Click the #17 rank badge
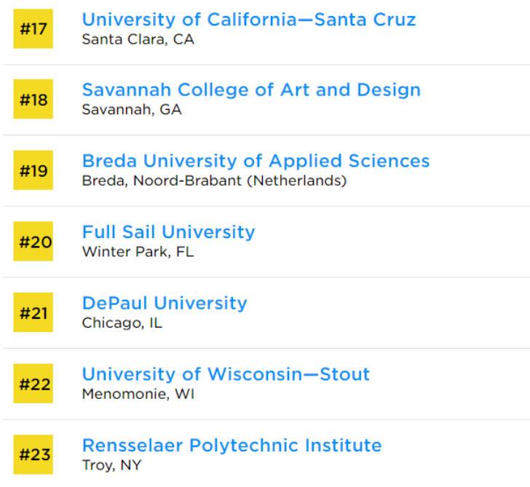The height and width of the screenshot is (487, 530). coord(33,28)
